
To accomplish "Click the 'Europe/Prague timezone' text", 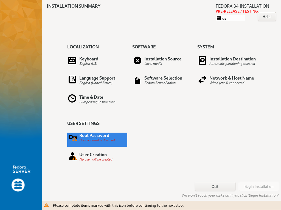I will [x=97, y=102].
